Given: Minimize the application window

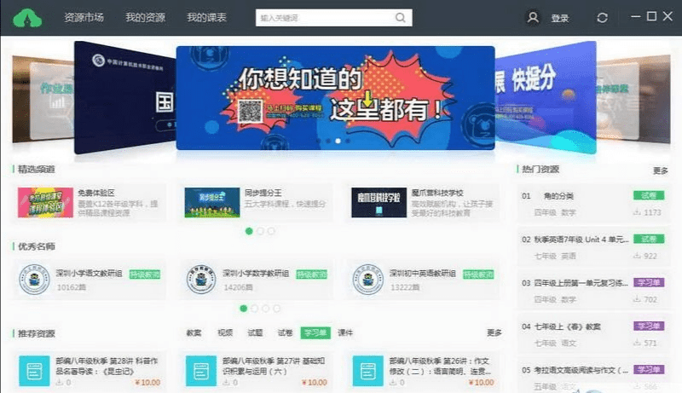Looking at the screenshot, I should [x=635, y=16].
